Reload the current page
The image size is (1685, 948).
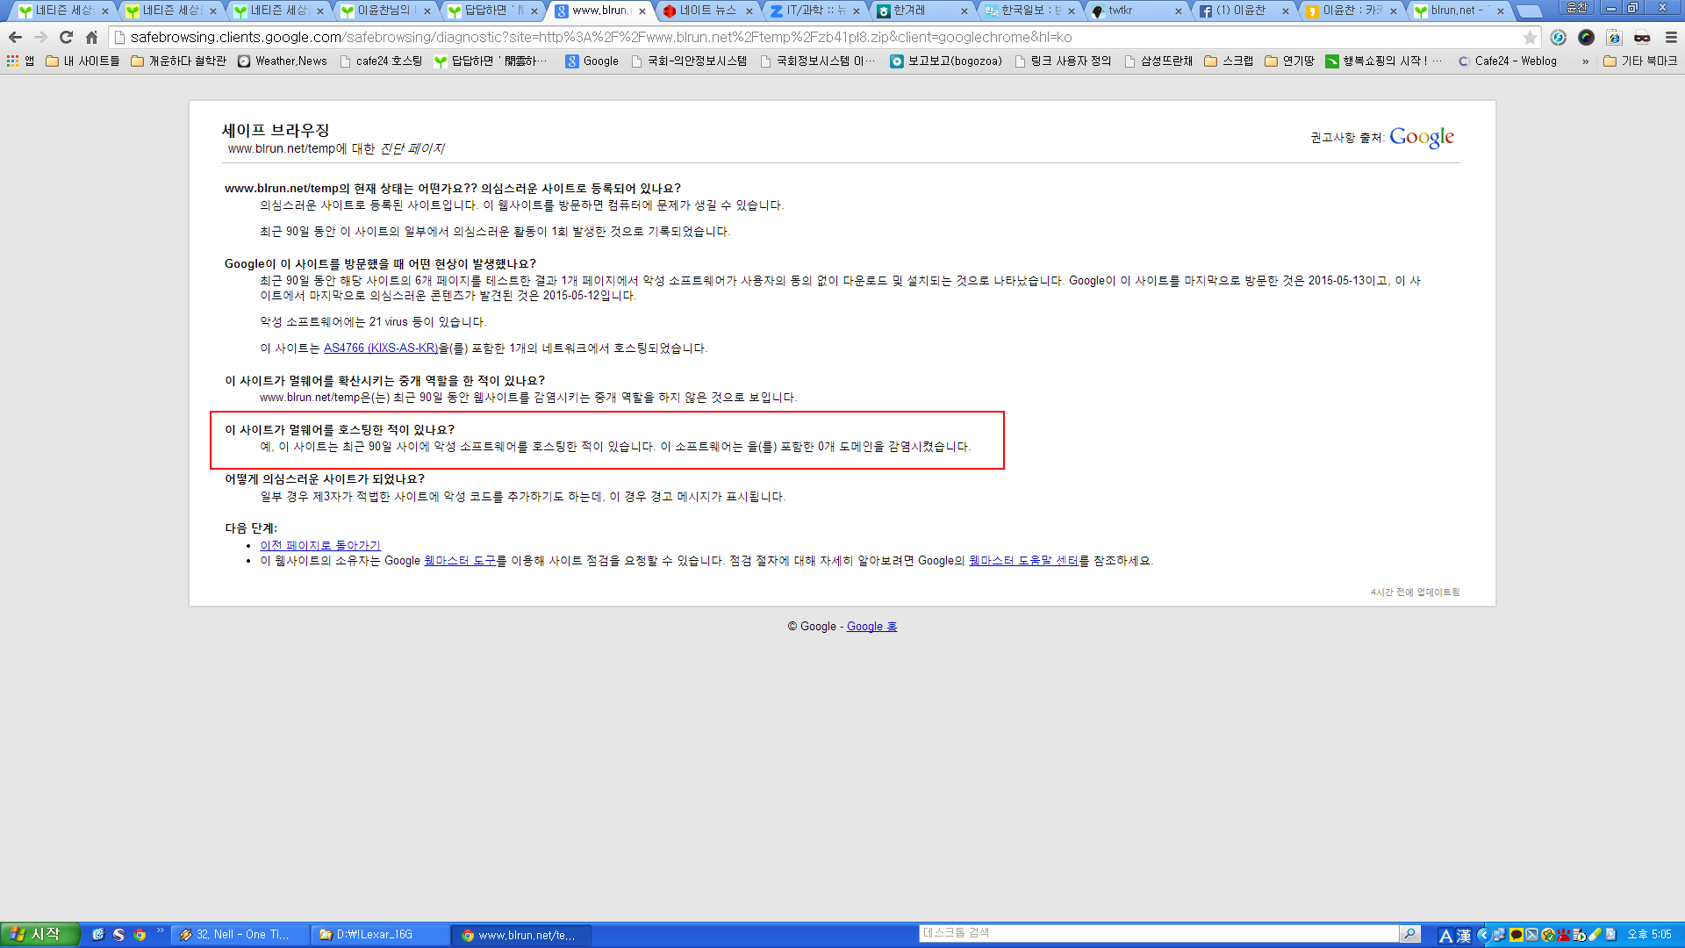click(66, 37)
